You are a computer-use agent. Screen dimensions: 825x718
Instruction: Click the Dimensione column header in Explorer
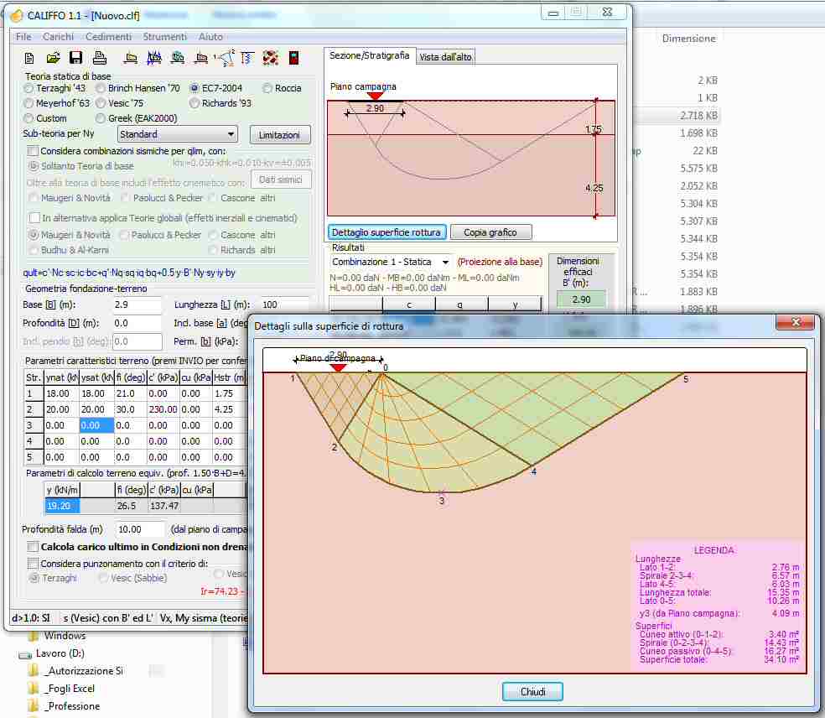pyautogui.click(x=688, y=39)
